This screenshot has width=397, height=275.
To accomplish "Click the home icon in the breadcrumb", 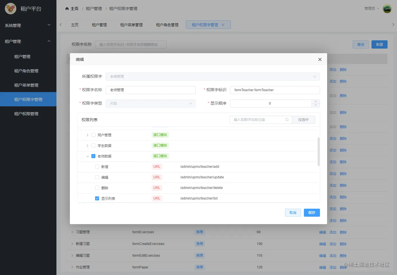I will point(67,9).
